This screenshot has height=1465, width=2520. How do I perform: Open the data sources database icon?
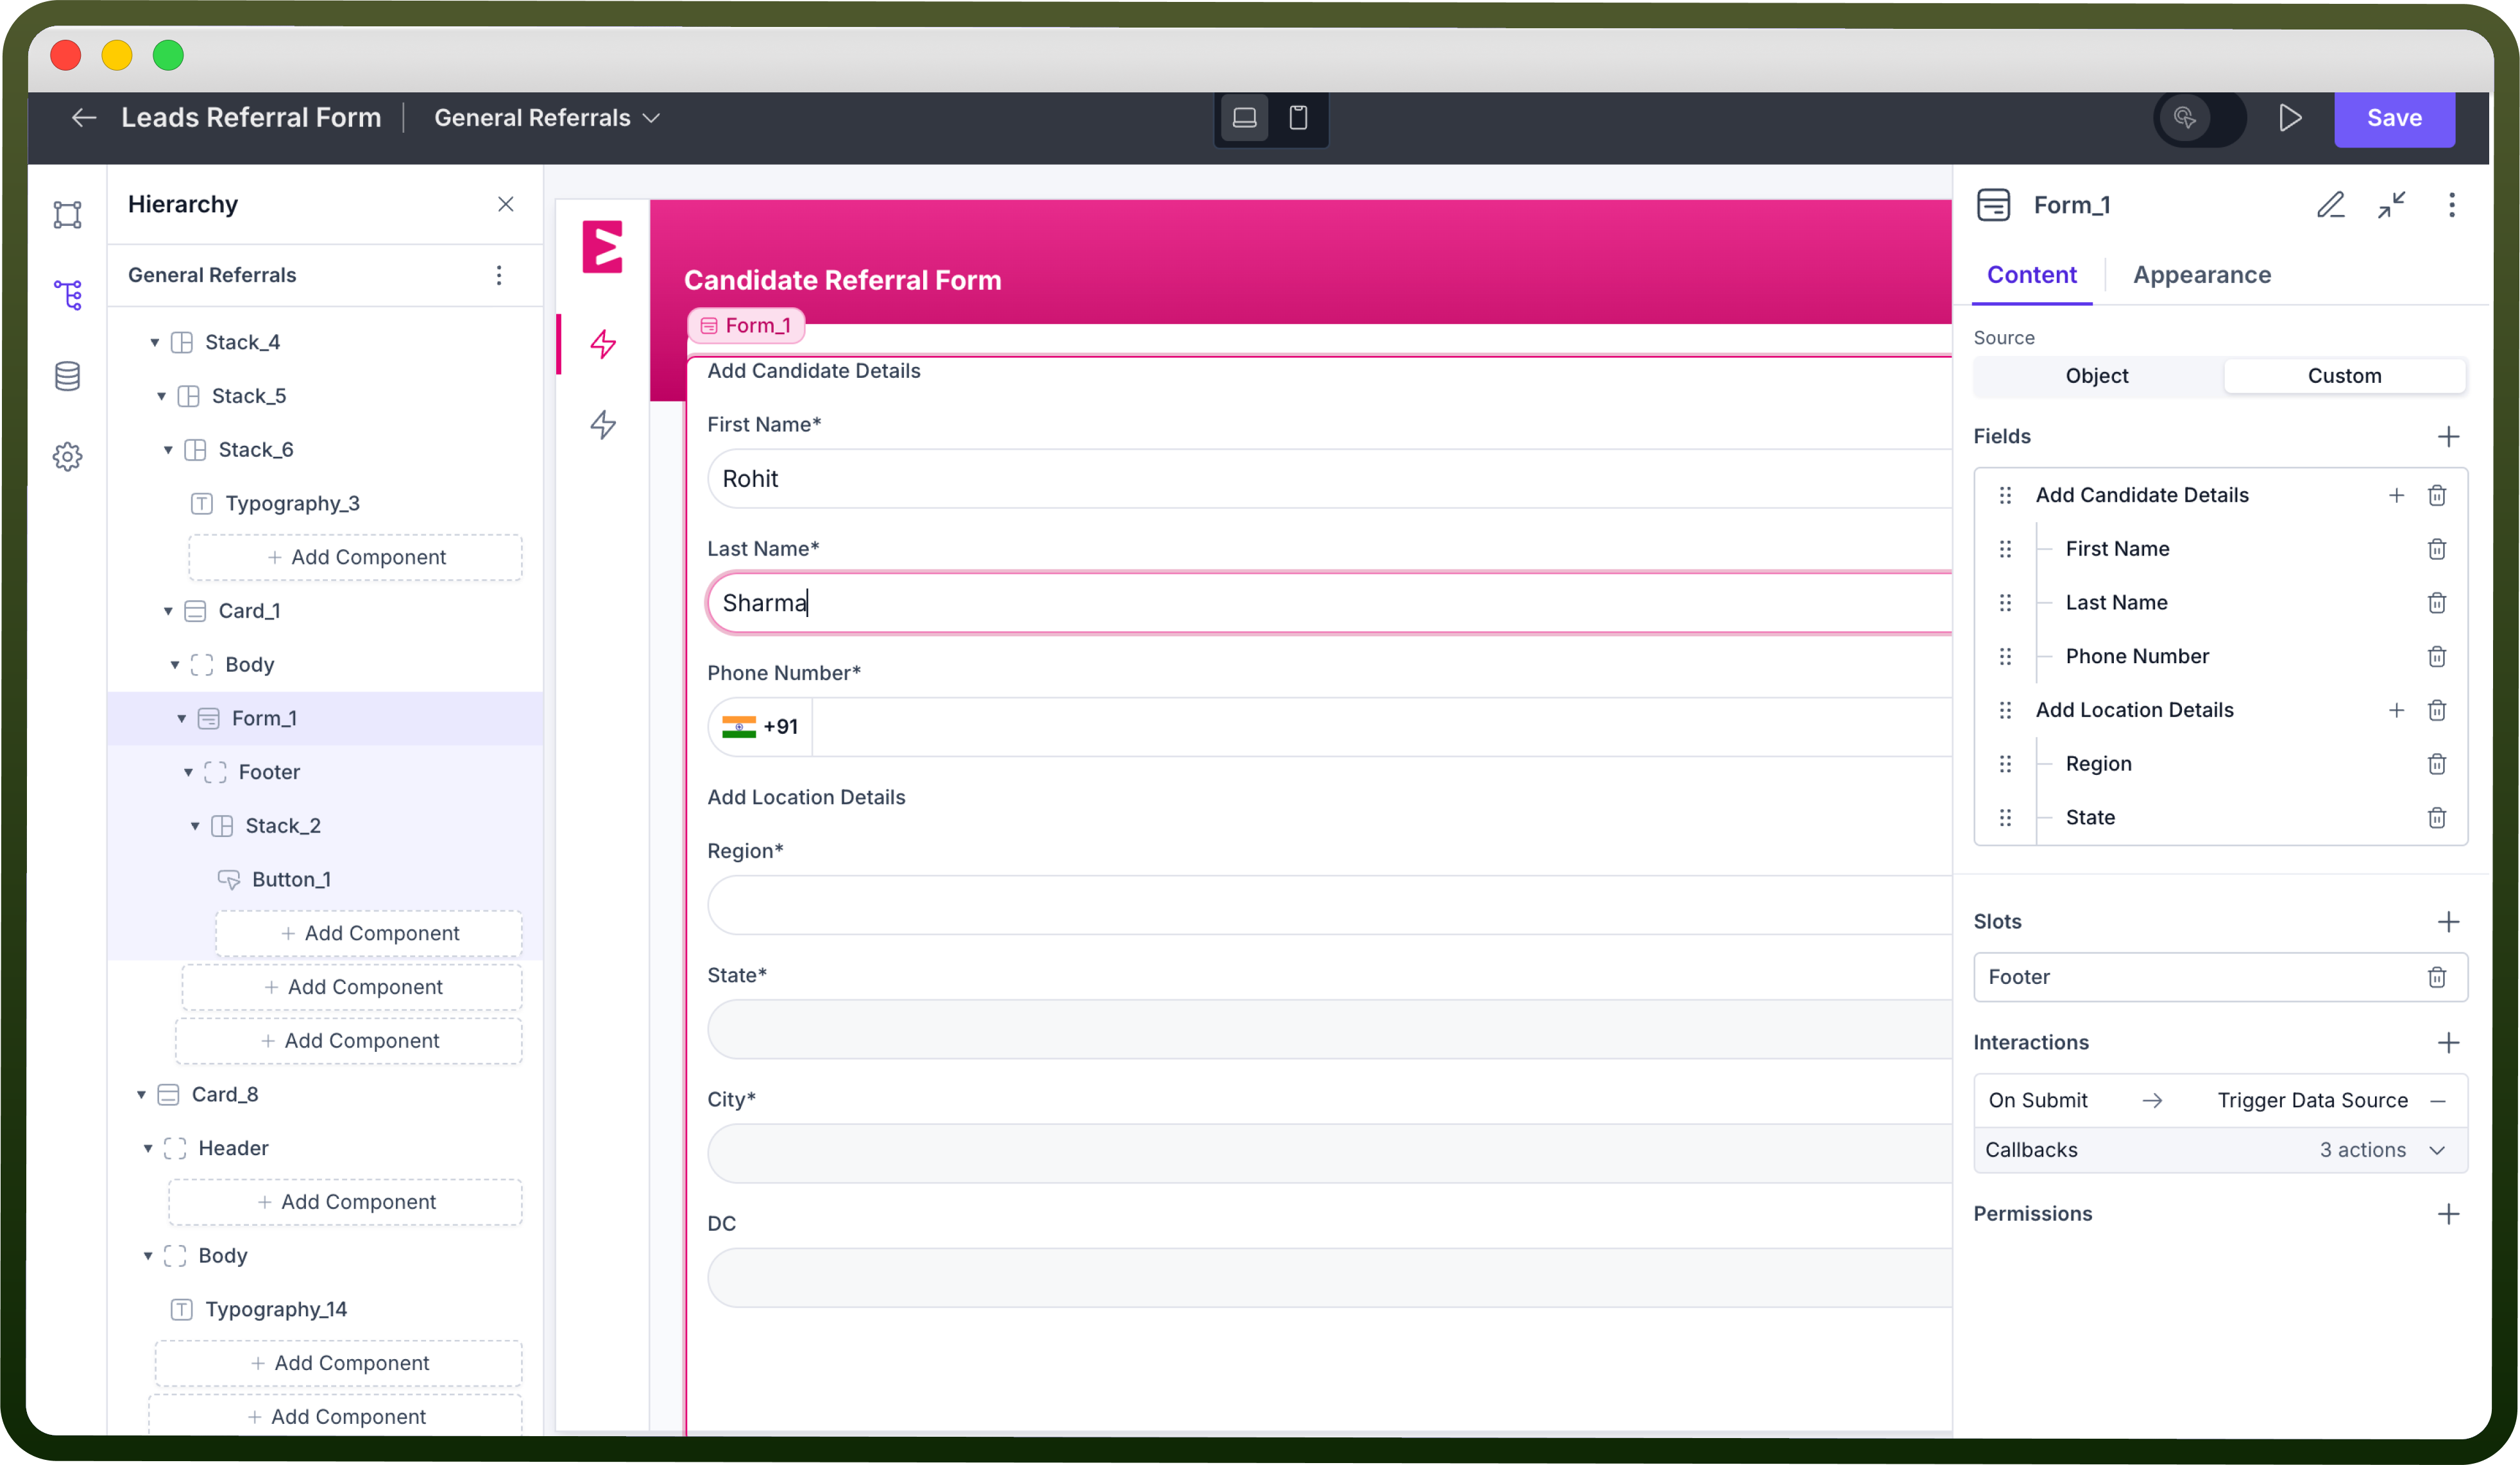click(67, 376)
